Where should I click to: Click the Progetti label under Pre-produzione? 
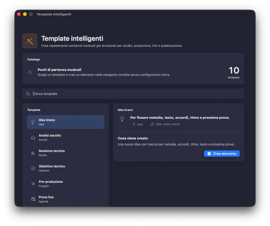pos(44,186)
